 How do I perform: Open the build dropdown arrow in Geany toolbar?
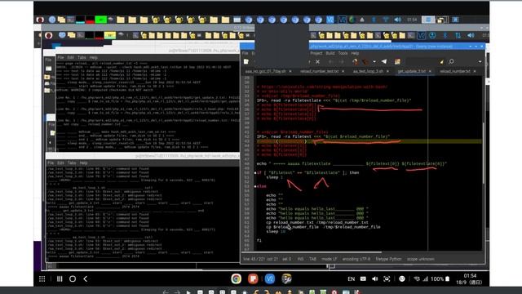(x=374, y=62)
